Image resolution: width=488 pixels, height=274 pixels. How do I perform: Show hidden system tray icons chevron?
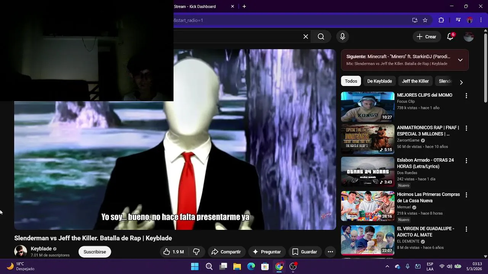coord(387,266)
